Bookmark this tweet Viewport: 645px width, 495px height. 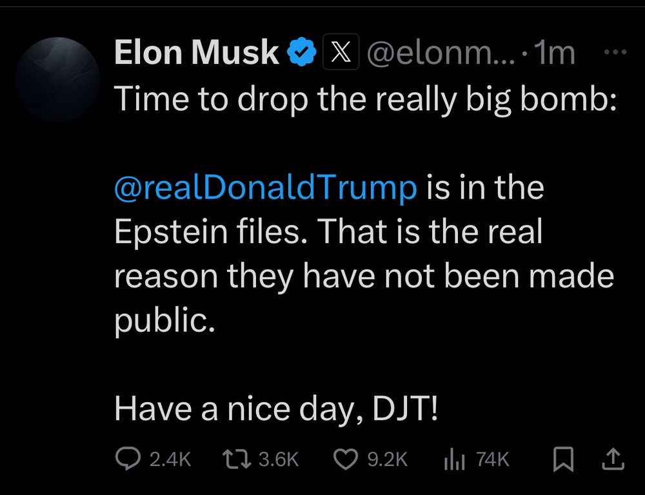click(563, 459)
